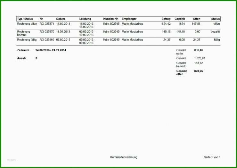Screen dimensions: 237x168
Task: Select the period 24.06.2013 - 24.09.2014
Action: coord(51,50)
